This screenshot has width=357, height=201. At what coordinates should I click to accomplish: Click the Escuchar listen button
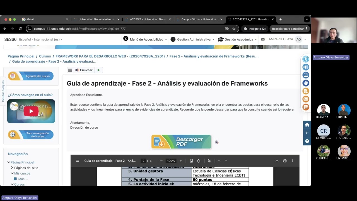84,70
